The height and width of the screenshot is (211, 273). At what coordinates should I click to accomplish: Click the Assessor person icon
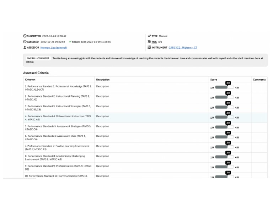(x=25, y=48)
